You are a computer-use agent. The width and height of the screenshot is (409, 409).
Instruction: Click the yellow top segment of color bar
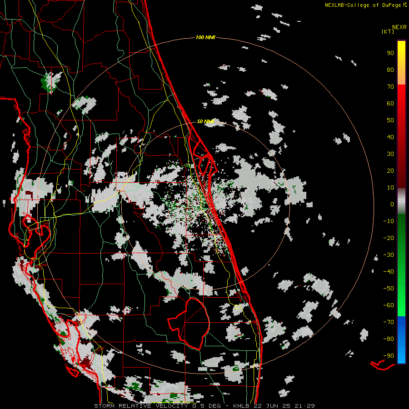[401, 63]
